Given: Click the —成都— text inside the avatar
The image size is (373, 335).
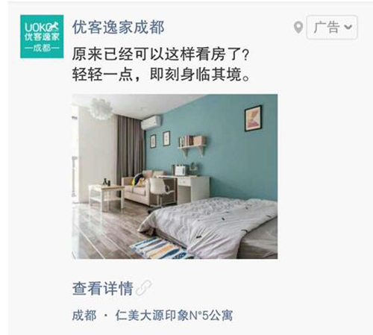Looking at the screenshot, I should point(42,48).
